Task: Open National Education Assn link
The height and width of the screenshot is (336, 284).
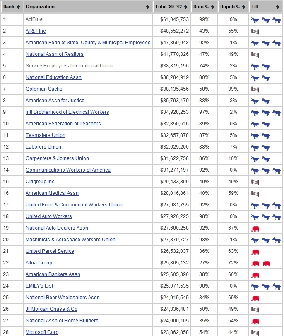Action: pyautogui.click(x=53, y=77)
